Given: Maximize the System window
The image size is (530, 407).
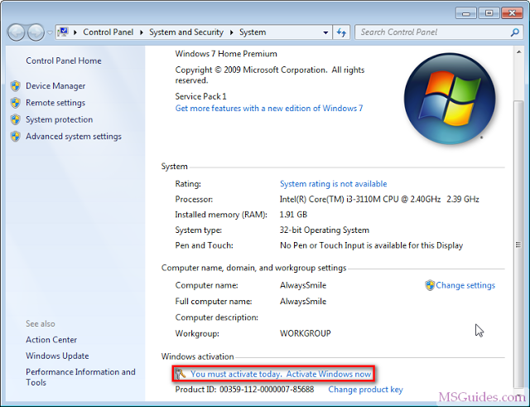Looking at the screenshot, I should point(489,13).
